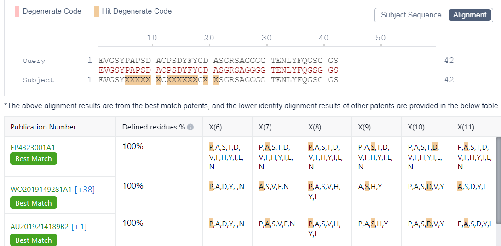
Task: Expand the +38 related patents
Action: pyautogui.click(x=85, y=189)
